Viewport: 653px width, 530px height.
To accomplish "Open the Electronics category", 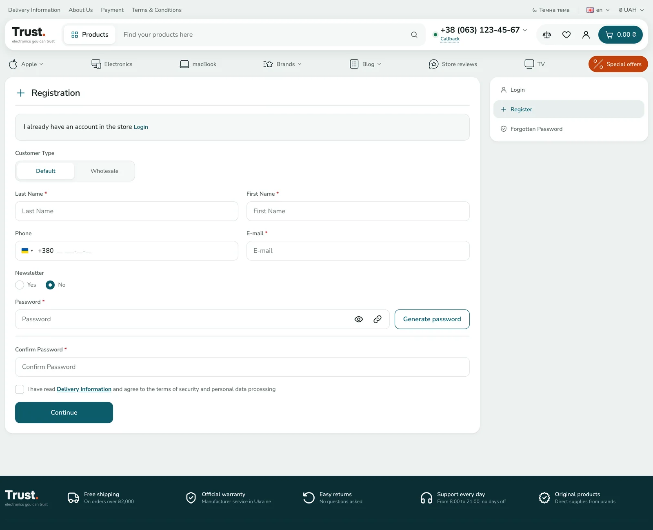I will click(x=112, y=64).
